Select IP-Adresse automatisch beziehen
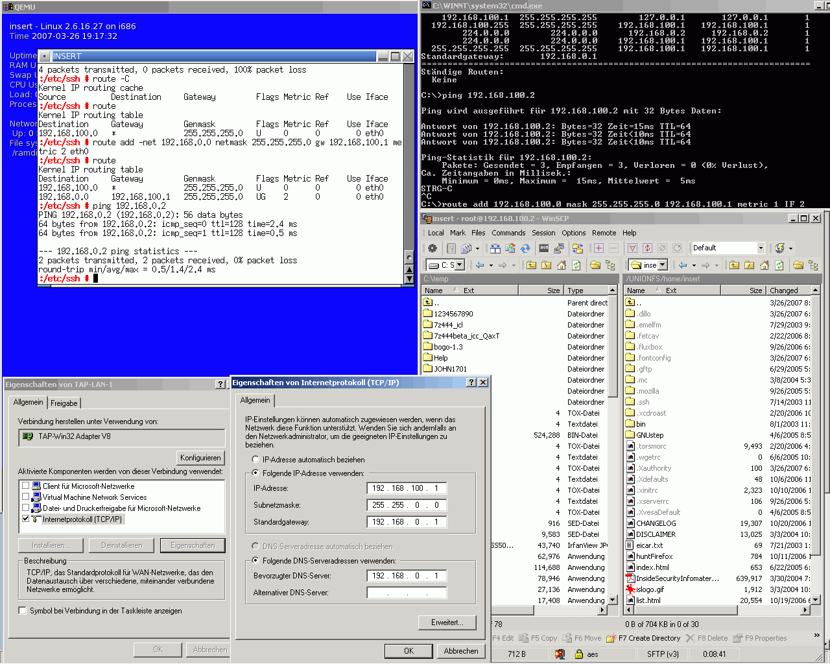The width and height of the screenshot is (830, 664). [255, 459]
